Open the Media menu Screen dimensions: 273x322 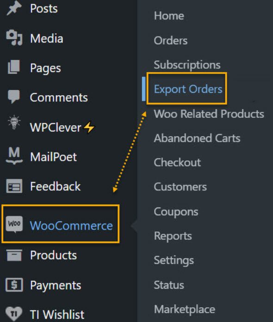click(x=47, y=38)
